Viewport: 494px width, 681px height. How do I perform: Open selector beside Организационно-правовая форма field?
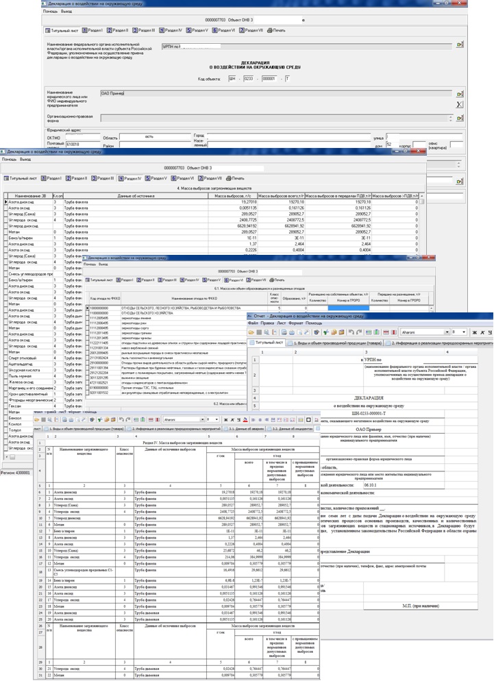tap(460, 118)
